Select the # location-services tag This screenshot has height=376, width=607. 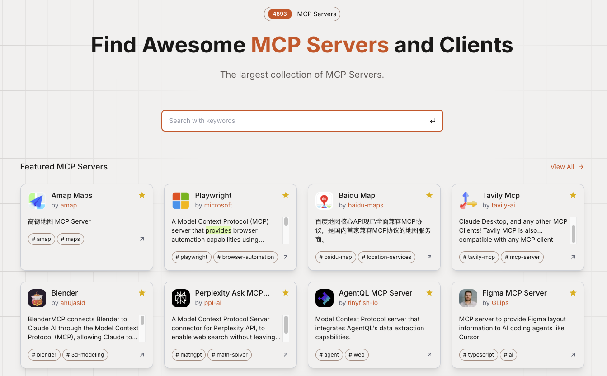387,257
